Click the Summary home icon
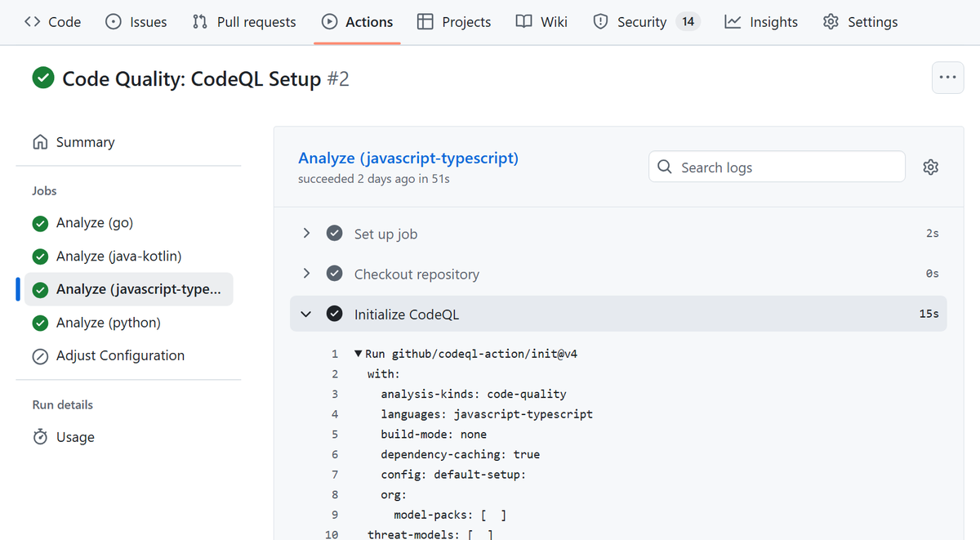Screen dimensions: 980x540 click(40, 142)
